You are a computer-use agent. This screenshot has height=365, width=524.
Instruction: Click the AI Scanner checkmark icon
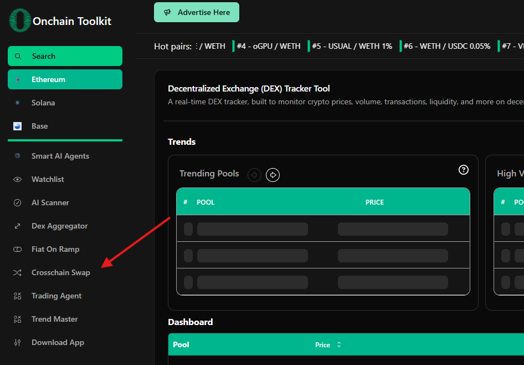(18, 203)
